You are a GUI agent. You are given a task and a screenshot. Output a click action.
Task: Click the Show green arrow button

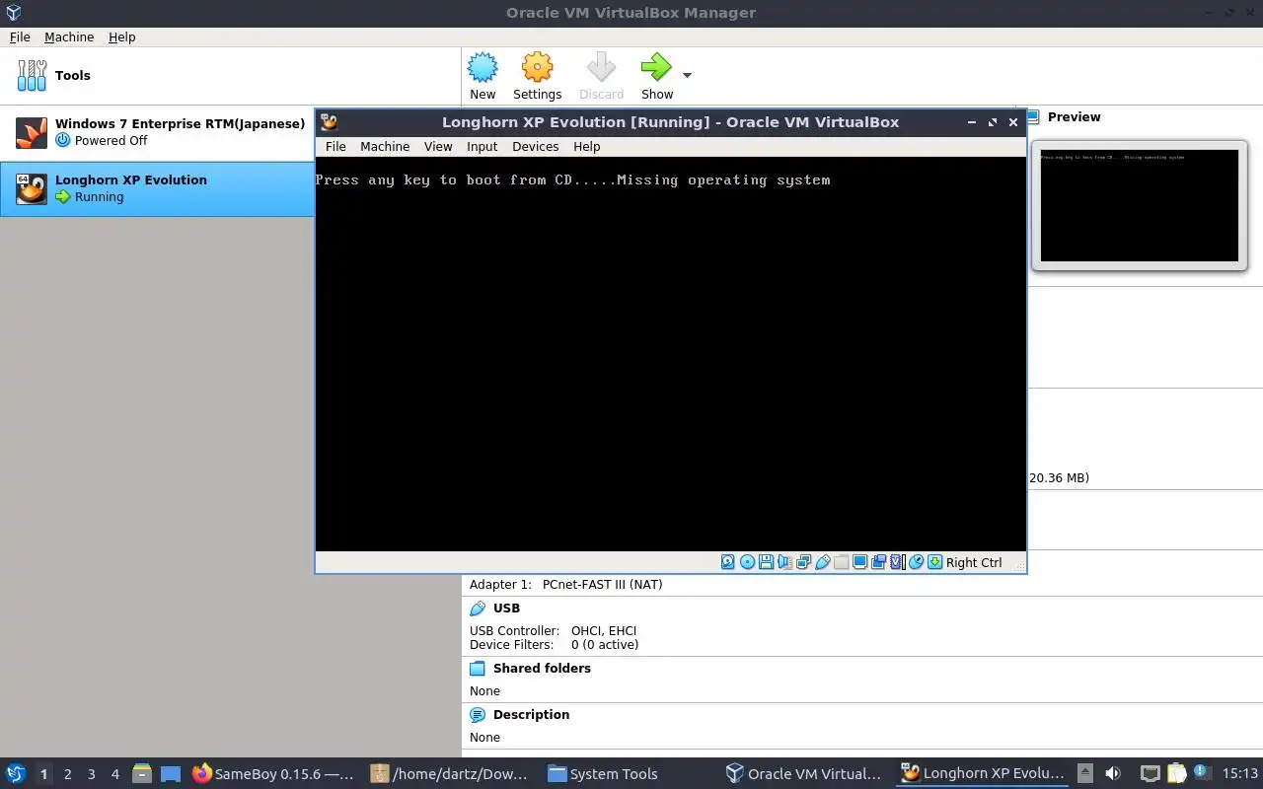pyautogui.click(x=656, y=76)
